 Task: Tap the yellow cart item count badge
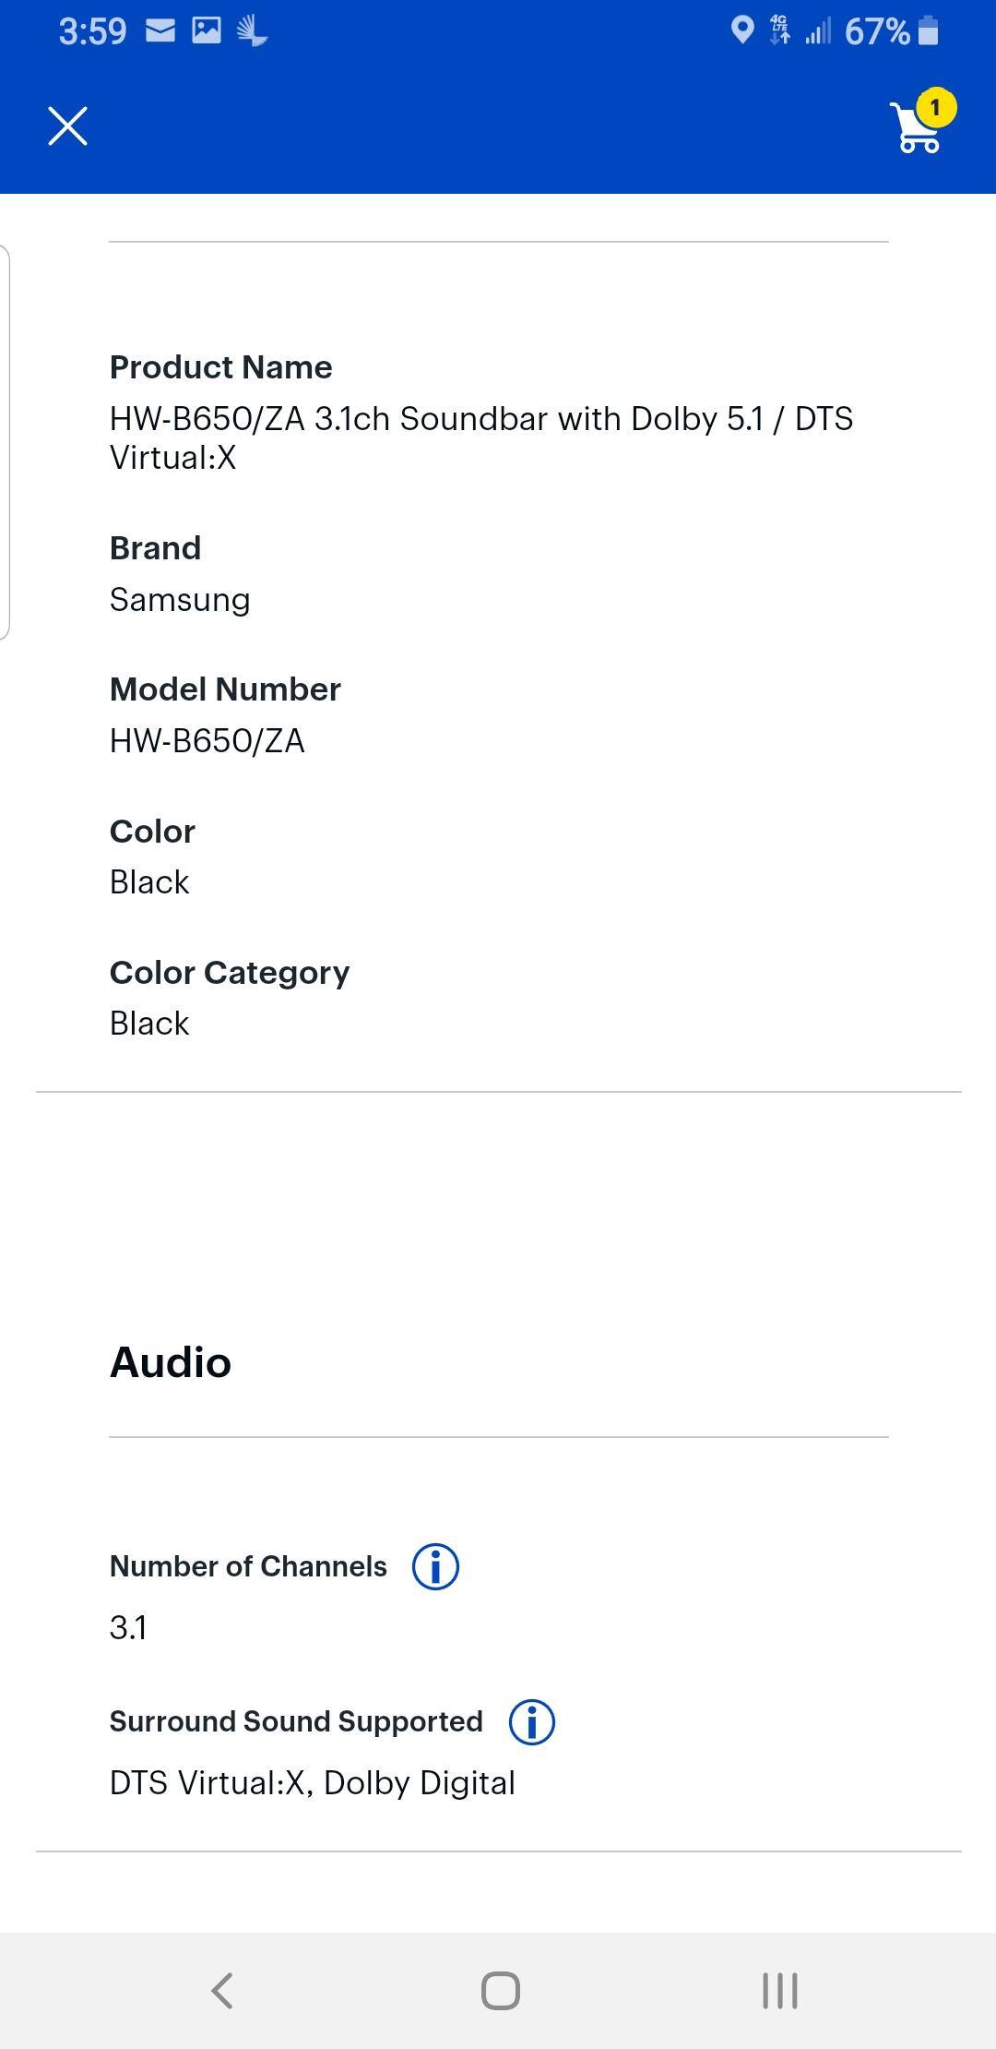click(x=936, y=108)
